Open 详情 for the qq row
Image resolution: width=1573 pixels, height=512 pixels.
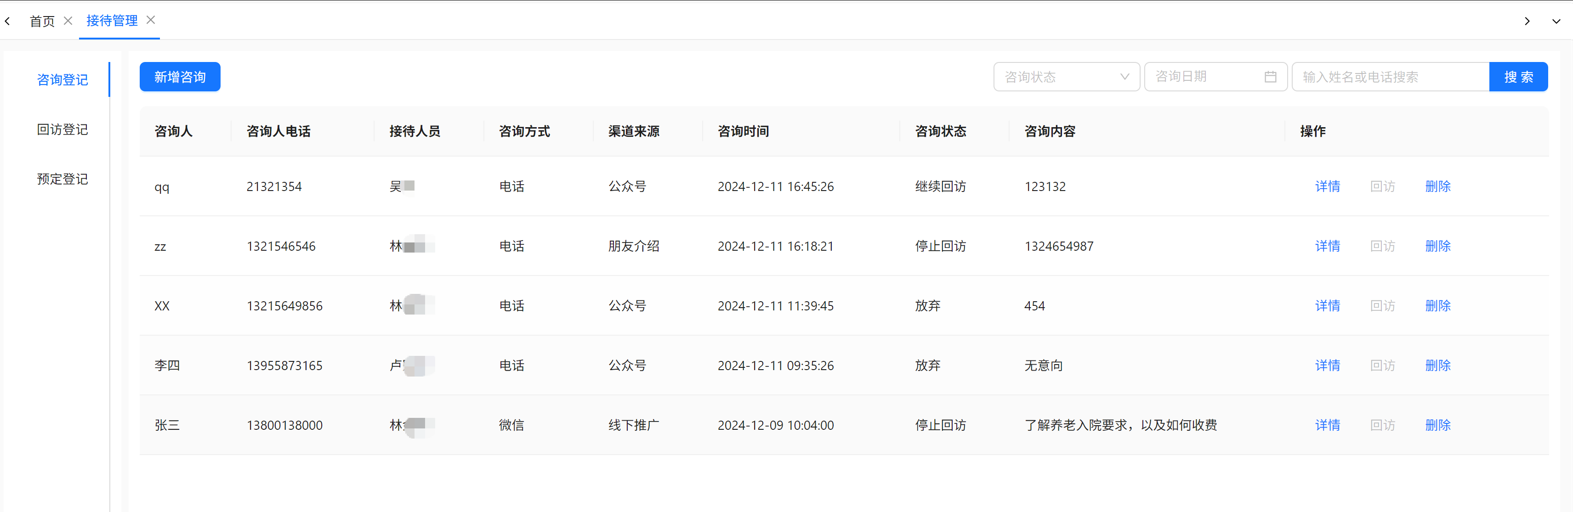tap(1327, 187)
